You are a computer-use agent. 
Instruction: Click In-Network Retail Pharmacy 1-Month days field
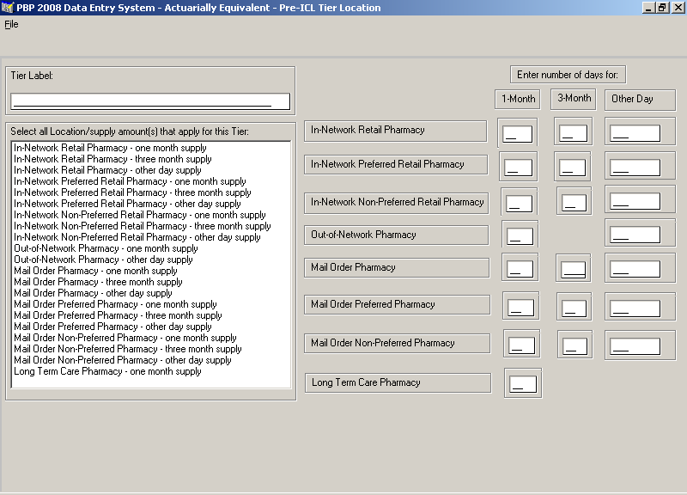pyautogui.click(x=518, y=134)
